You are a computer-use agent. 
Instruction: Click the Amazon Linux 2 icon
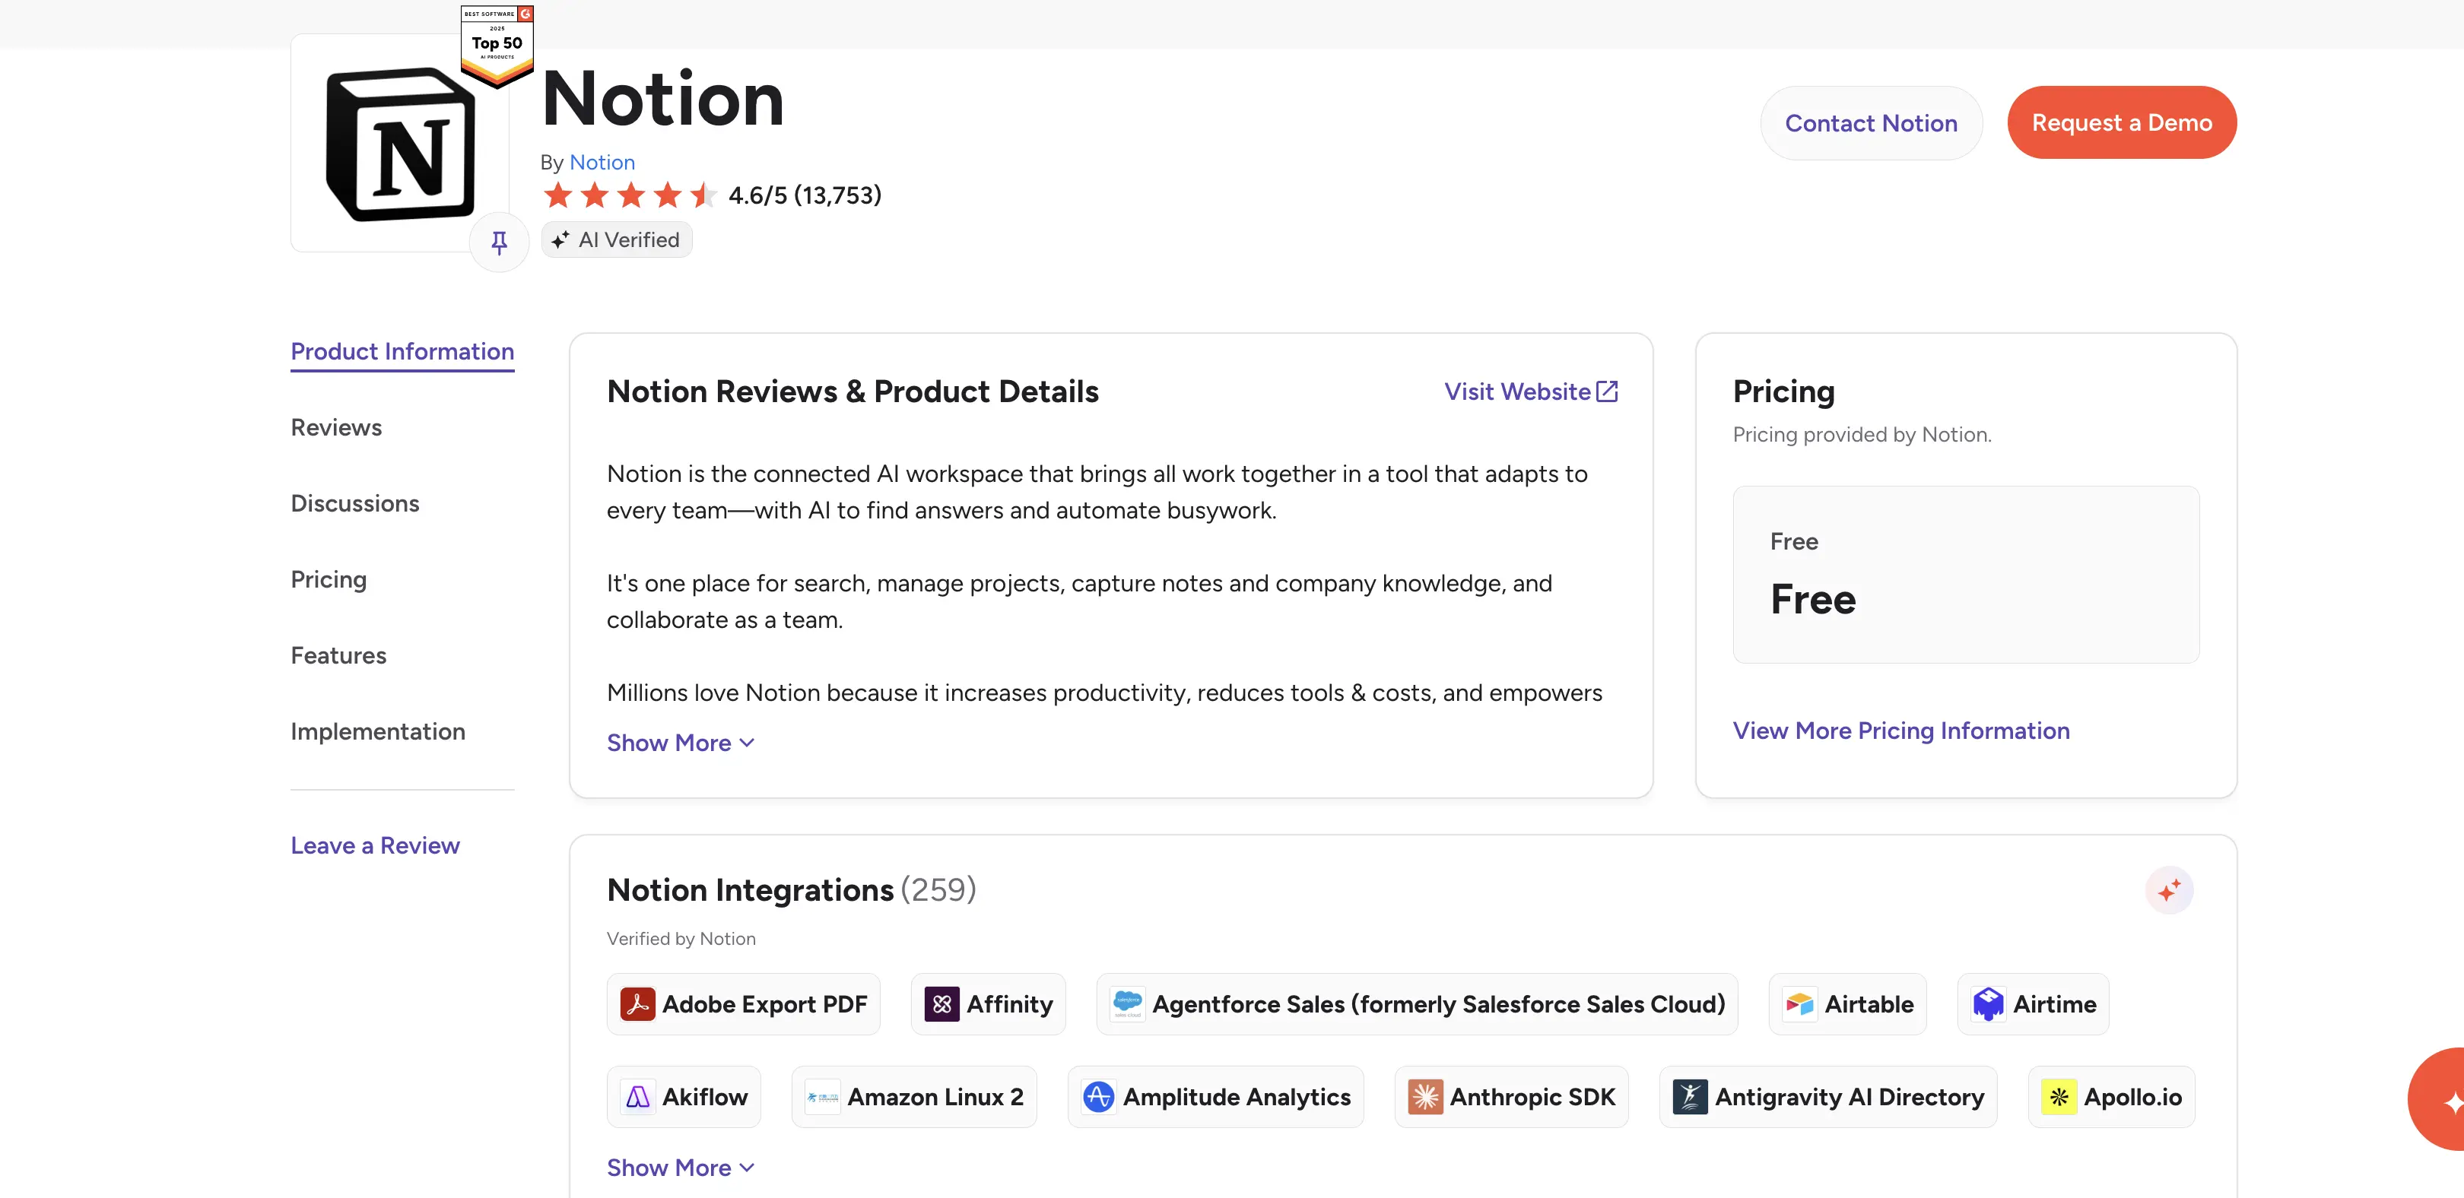tap(823, 1097)
